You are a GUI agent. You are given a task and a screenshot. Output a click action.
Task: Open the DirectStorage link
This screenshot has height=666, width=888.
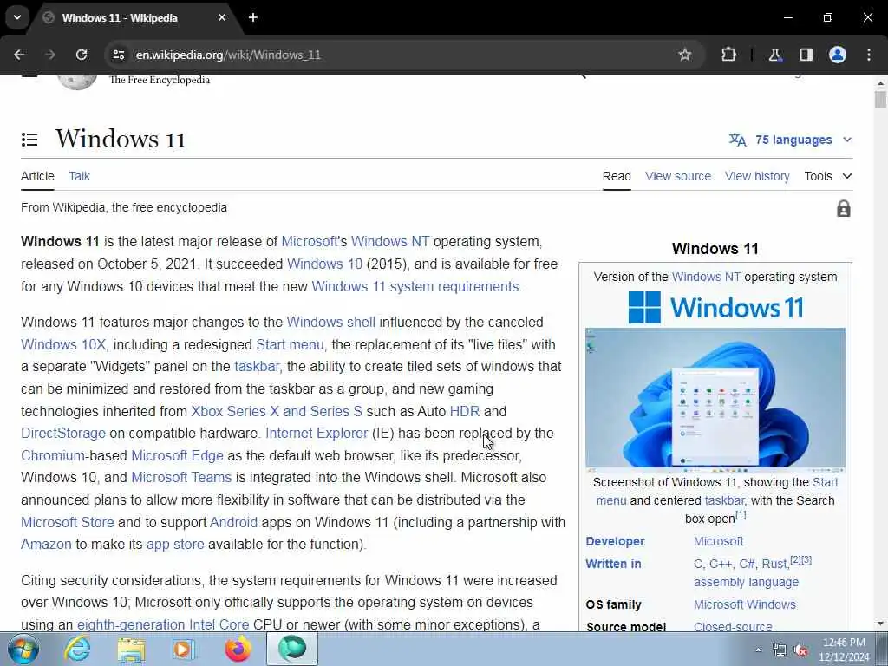click(x=62, y=434)
